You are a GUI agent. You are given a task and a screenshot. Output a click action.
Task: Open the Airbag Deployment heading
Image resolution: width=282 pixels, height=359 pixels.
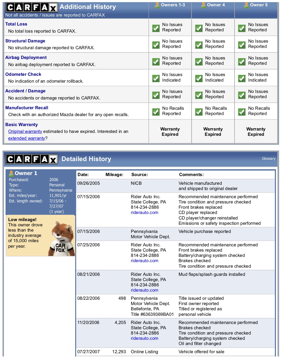point(26,57)
